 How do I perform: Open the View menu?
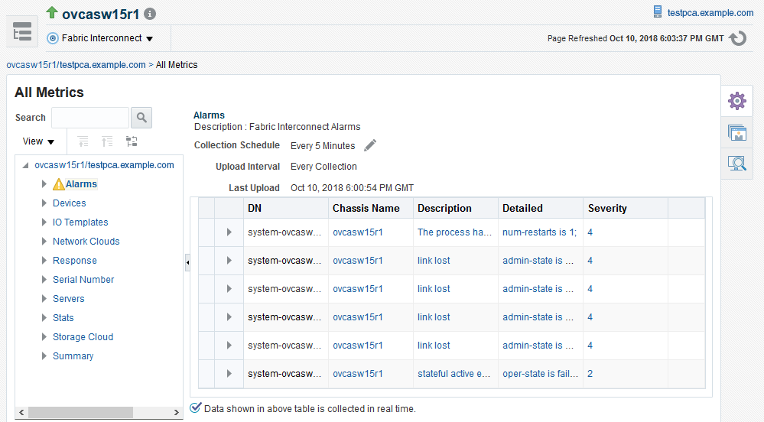click(38, 141)
